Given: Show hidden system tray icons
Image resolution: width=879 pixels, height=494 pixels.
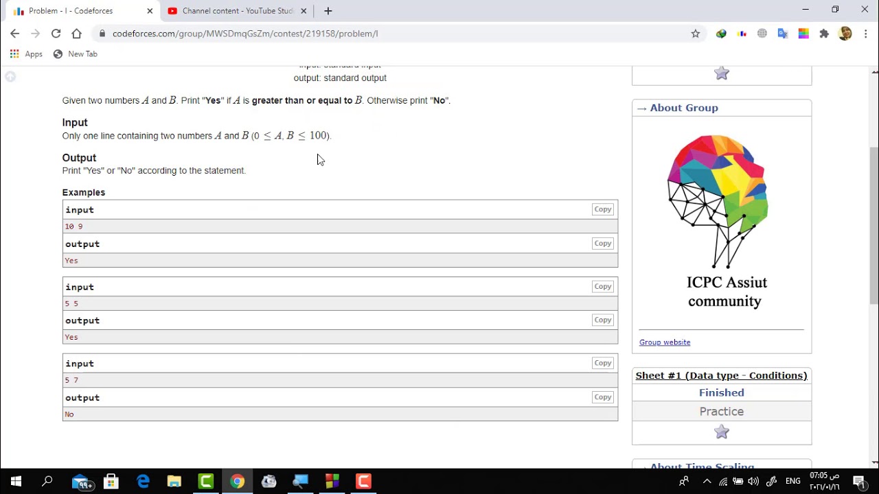Looking at the screenshot, I should [x=707, y=481].
